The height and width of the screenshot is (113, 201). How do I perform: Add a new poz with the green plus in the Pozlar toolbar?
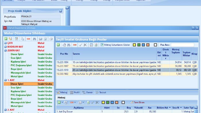coord(58,45)
